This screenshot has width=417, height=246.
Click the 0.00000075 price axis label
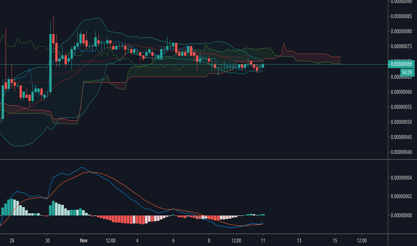tap(401, 47)
